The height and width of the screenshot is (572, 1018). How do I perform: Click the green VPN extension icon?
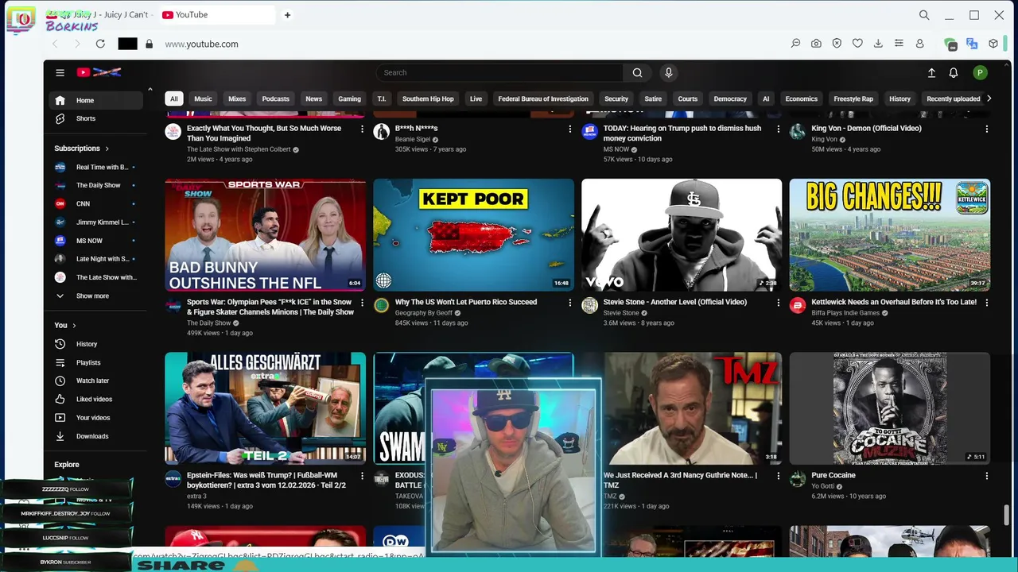click(x=950, y=44)
